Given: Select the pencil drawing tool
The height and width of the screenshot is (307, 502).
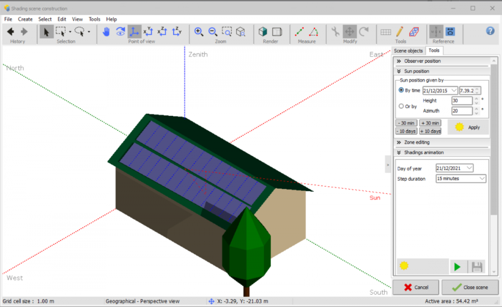Looking at the screenshot, I should [x=400, y=32].
